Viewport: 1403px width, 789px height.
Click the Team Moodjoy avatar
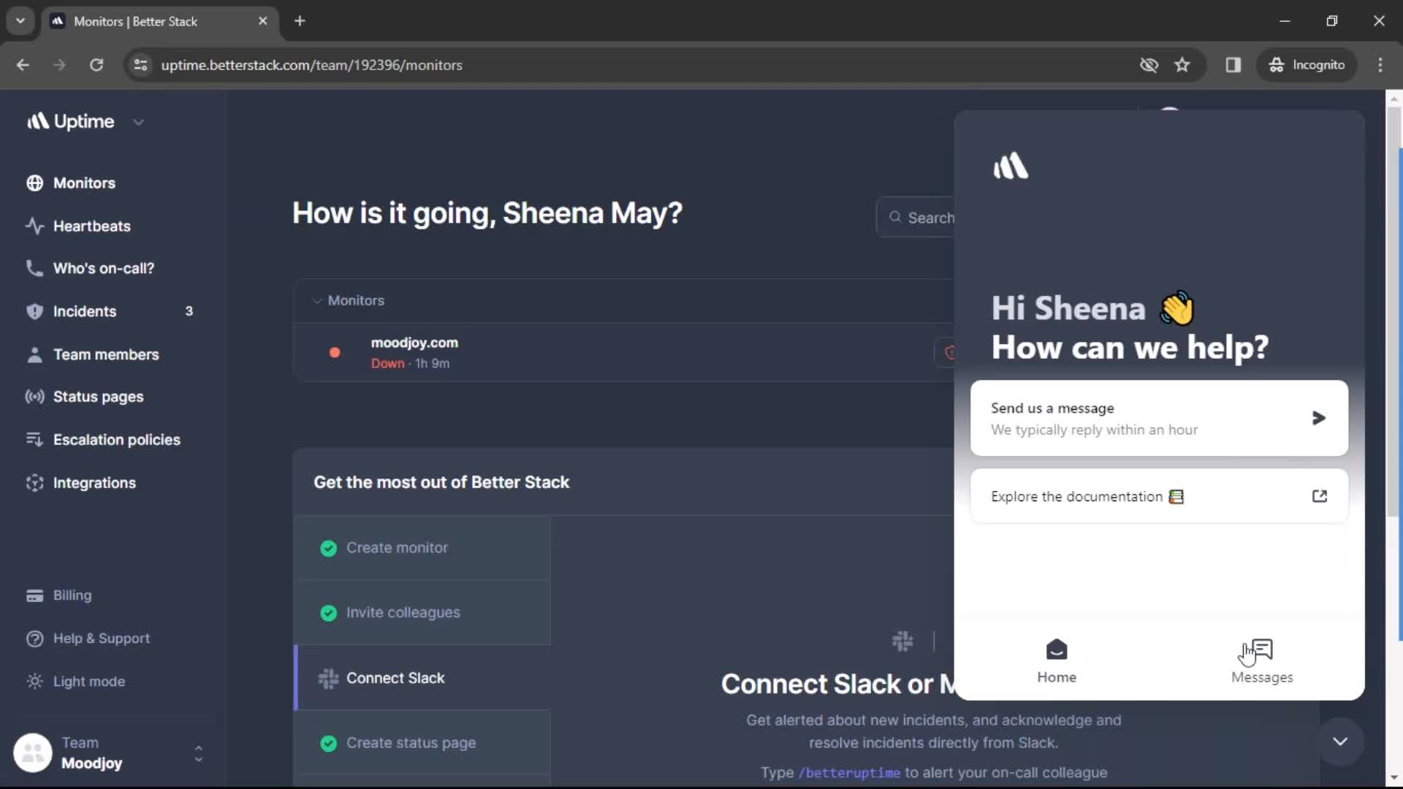tap(33, 752)
